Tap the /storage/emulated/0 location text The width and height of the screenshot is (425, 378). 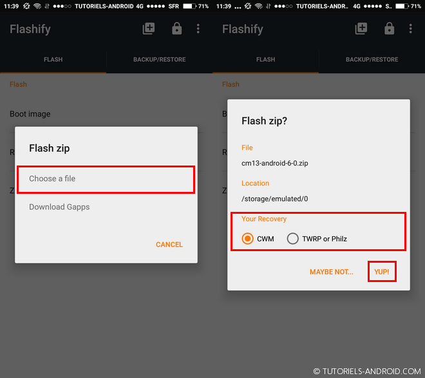pyautogui.click(x=274, y=199)
